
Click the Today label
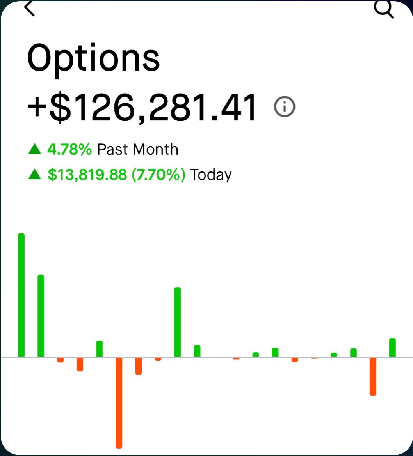211,175
